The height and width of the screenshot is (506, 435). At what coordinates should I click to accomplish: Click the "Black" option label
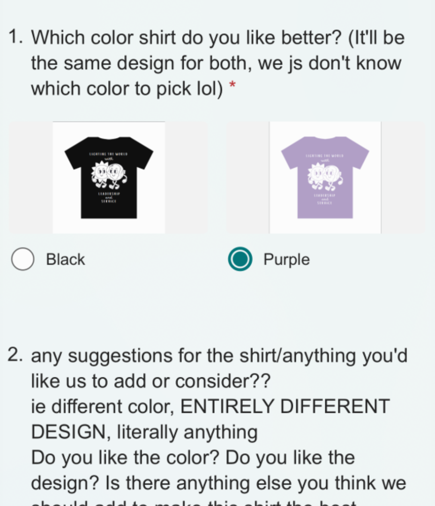point(66,259)
